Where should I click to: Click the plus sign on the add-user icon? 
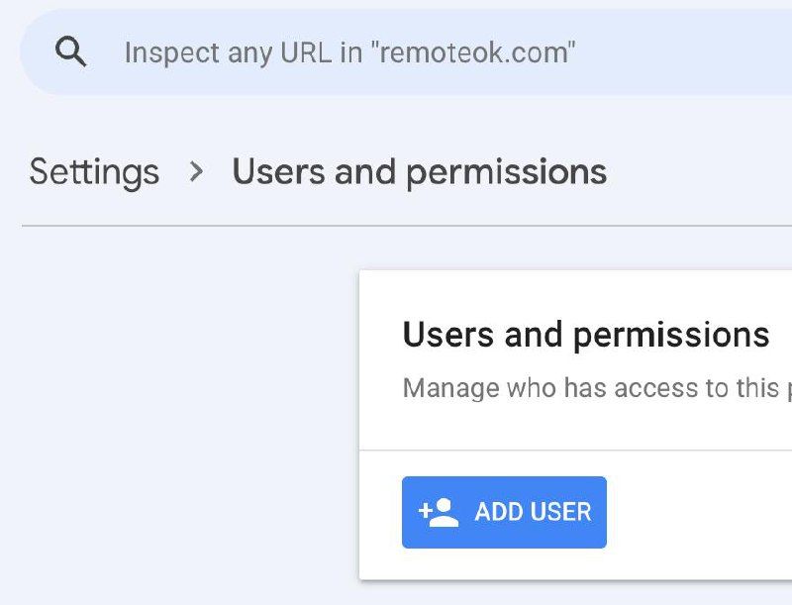(424, 512)
